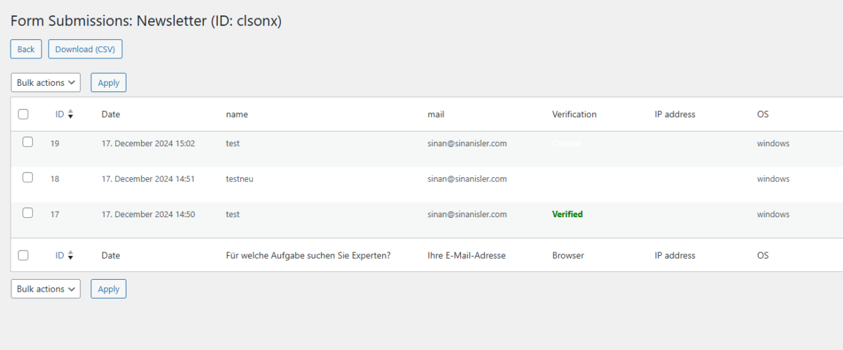
Task: Click email address in row 19
Action: pyautogui.click(x=466, y=143)
